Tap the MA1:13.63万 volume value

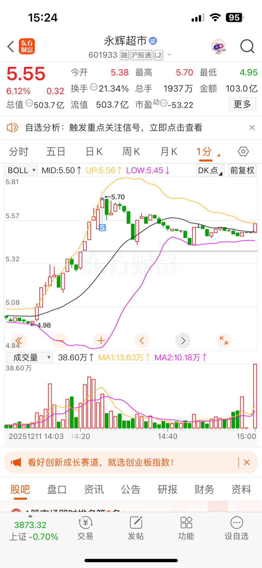click(124, 358)
